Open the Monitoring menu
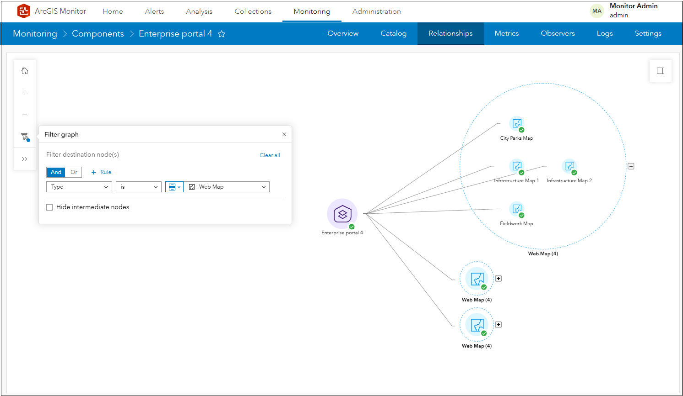This screenshot has height=396, width=683. (x=312, y=11)
